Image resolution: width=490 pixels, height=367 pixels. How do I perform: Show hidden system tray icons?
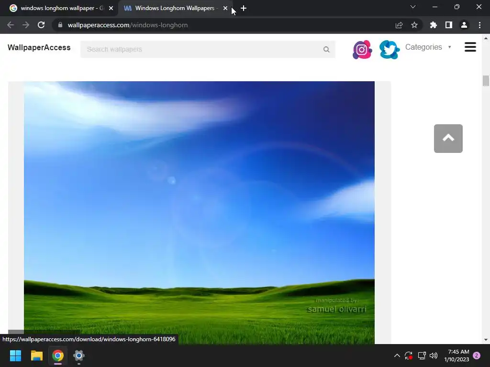coord(397,356)
